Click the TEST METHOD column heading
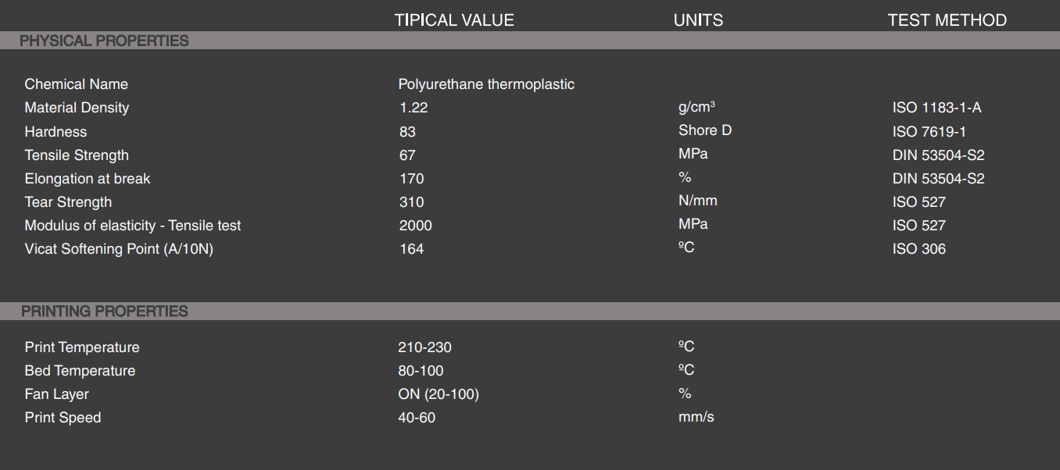The width and height of the screenshot is (1060, 470). 947,20
